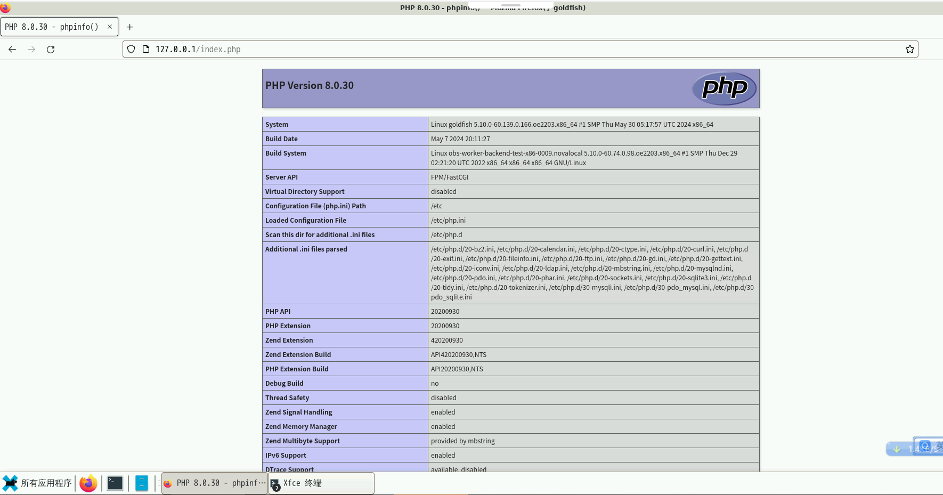Image resolution: width=943 pixels, height=495 pixels.
Task: Select the Build Date label
Action: click(281, 139)
